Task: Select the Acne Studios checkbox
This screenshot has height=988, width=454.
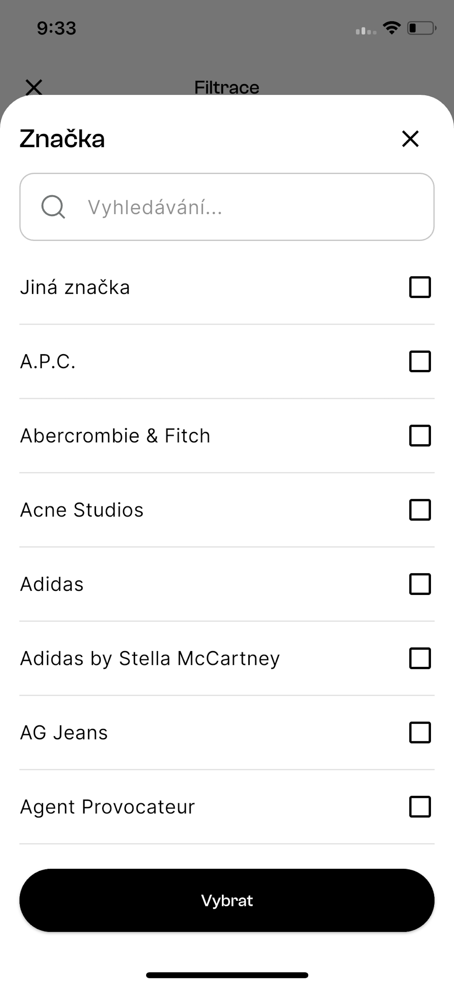Action: (x=420, y=510)
